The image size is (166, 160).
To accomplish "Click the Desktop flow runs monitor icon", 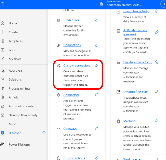I will [118, 92].
